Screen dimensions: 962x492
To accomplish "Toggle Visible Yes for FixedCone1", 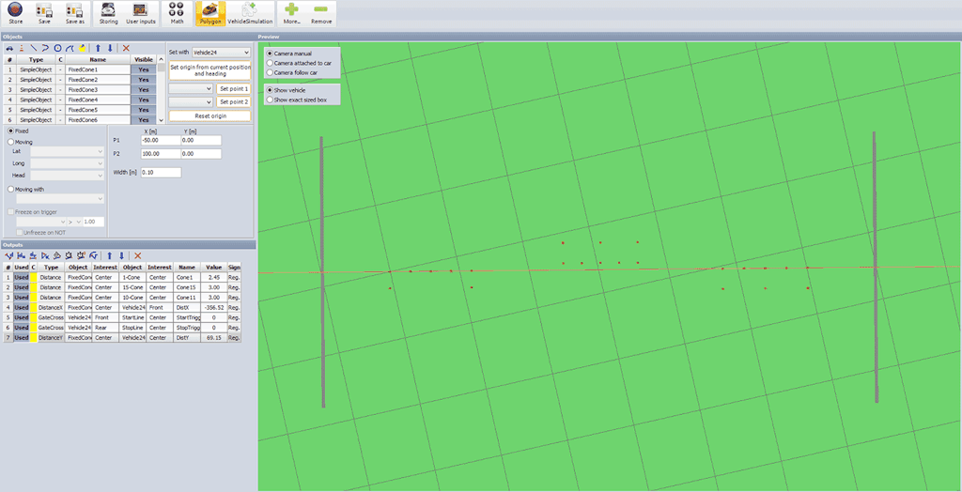I will pos(144,69).
